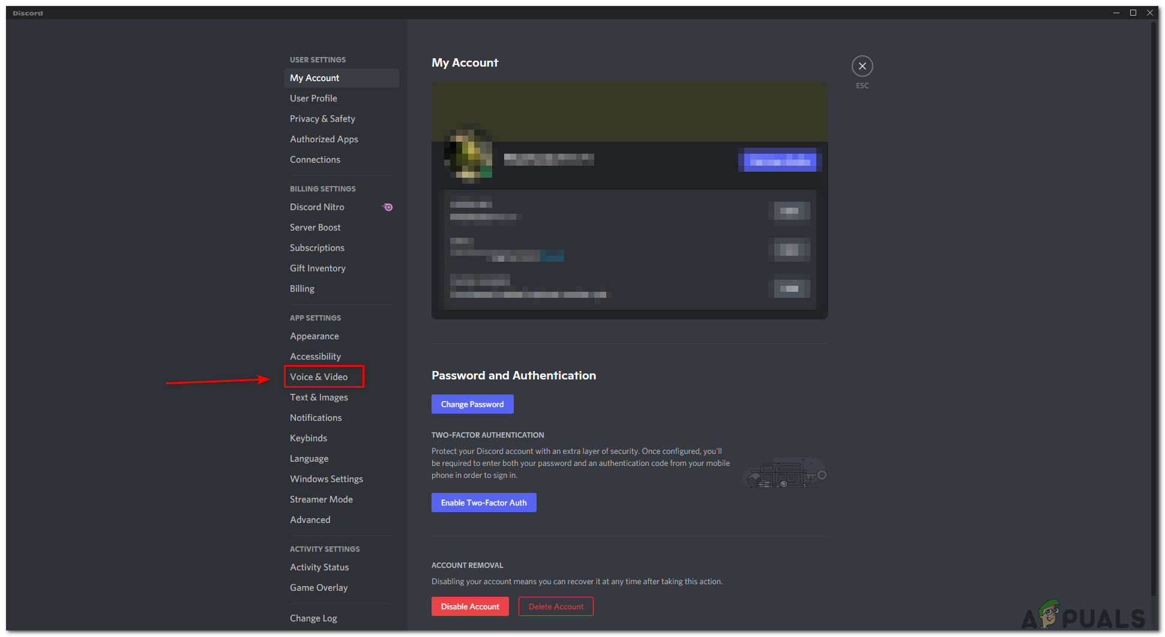Go to Billing settings
The height and width of the screenshot is (637, 1165).
click(341, 289)
